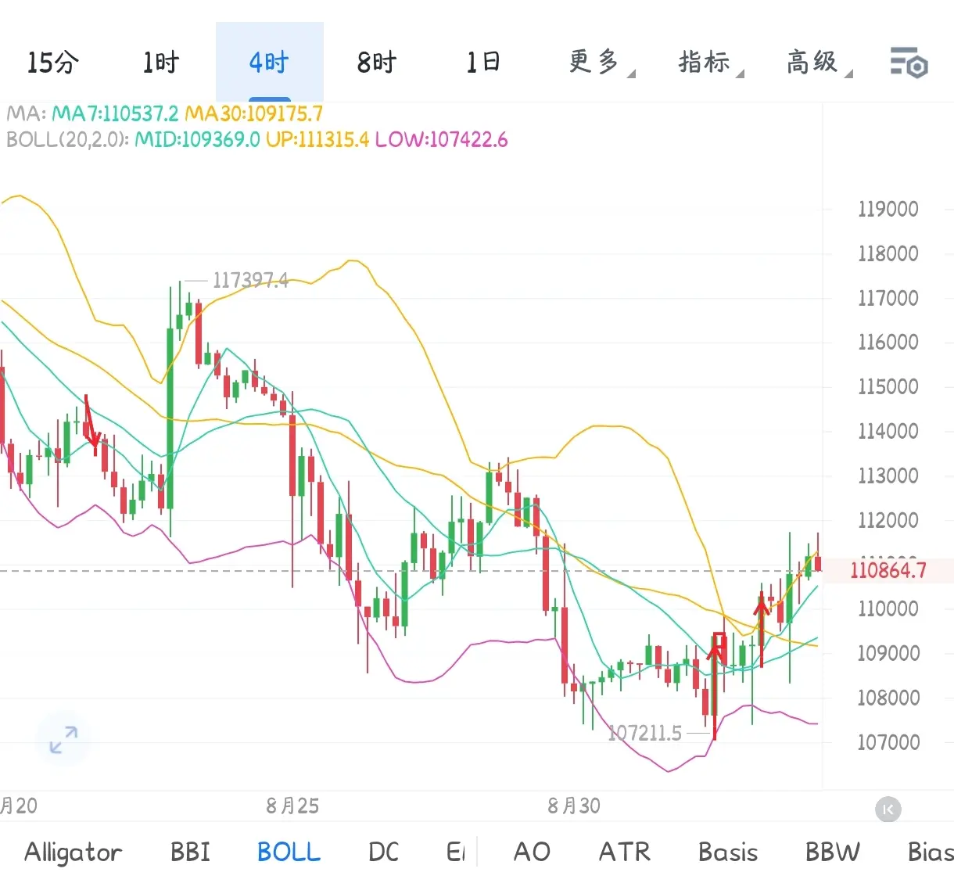This screenshot has height=883, width=954.
Task: Switch to 15分 timeframe
Action: coord(53,63)
